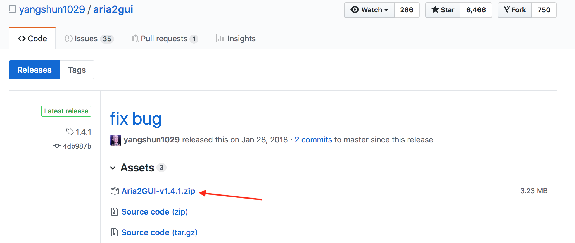Click the 3.23 MB file size text

534,191
